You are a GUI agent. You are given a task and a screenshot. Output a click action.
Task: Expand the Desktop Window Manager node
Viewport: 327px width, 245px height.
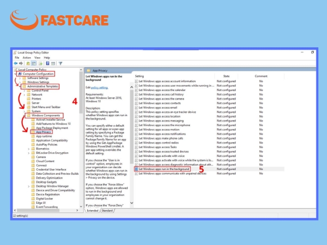pos(28,186)
